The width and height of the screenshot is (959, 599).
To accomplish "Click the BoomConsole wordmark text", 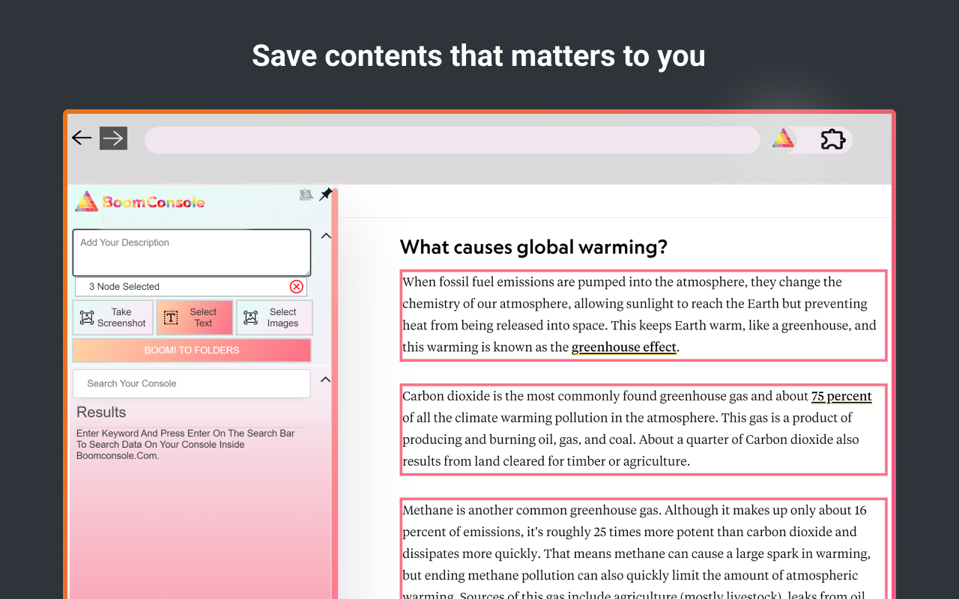I will 154,202.
